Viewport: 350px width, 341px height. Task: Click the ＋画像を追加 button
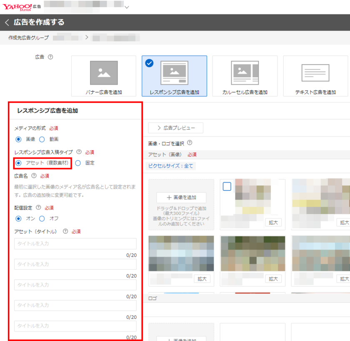tap(181, 197)
